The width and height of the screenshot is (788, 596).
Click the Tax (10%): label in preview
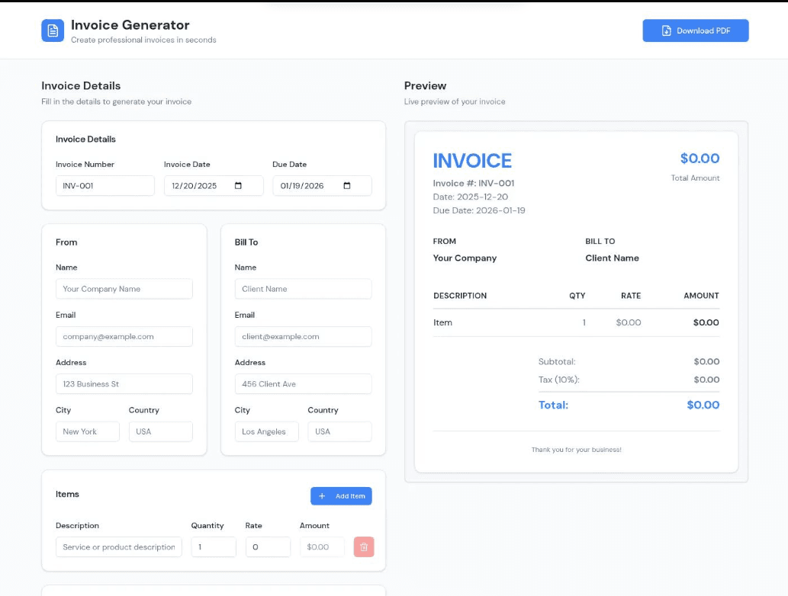point(559,380)
